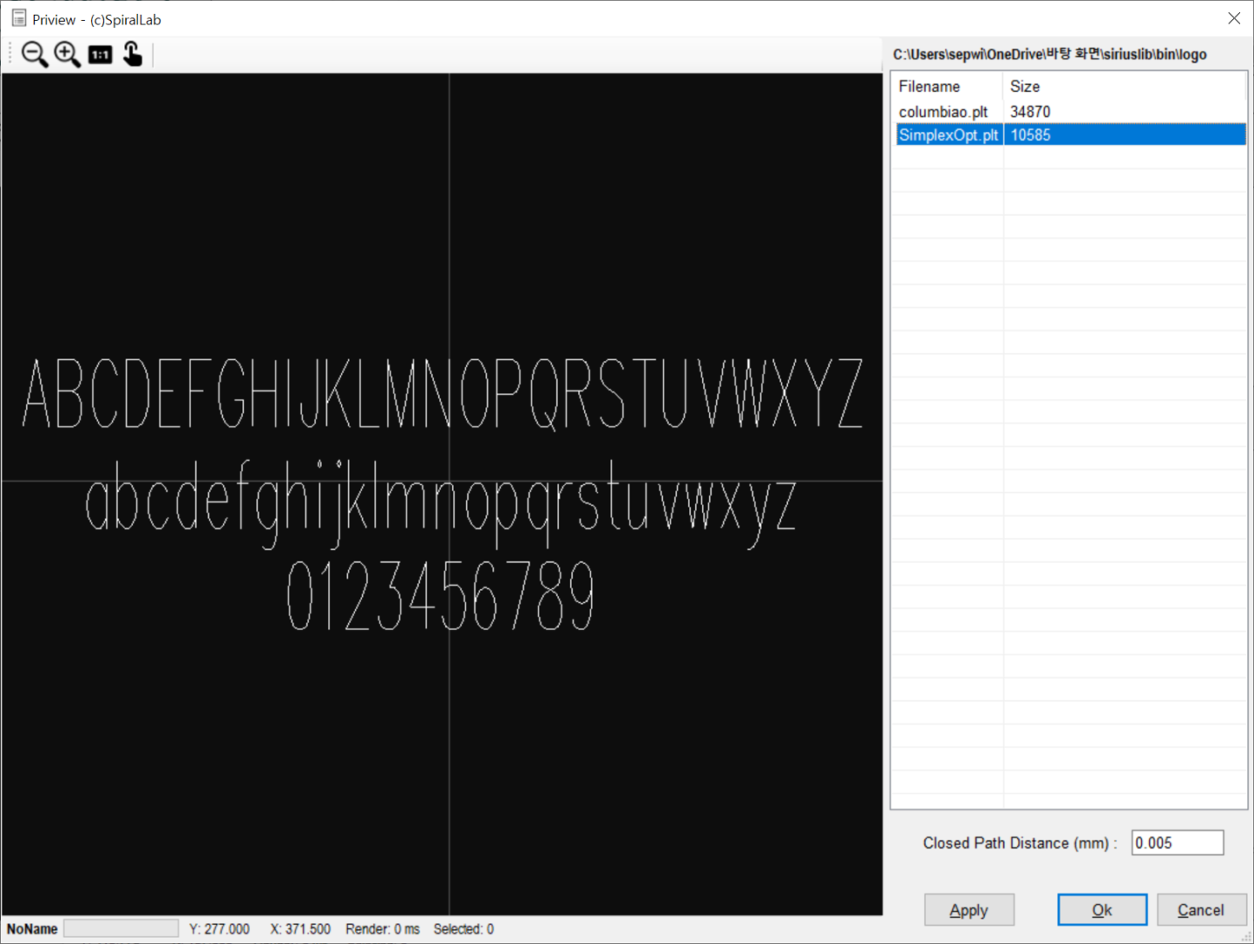The image size is (1254, 944).
Task: Click size value 34870
Action: [x=1030, y=112]
